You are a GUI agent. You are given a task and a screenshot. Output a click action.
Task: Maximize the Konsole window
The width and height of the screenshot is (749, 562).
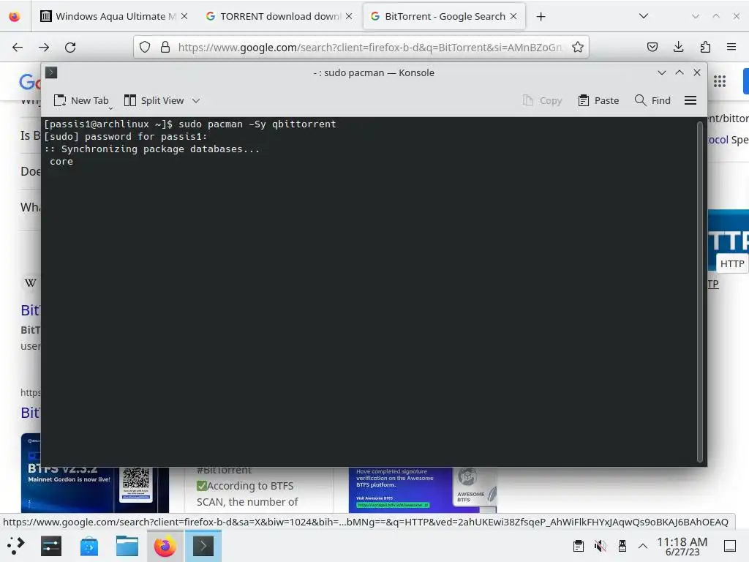[680, 72]
